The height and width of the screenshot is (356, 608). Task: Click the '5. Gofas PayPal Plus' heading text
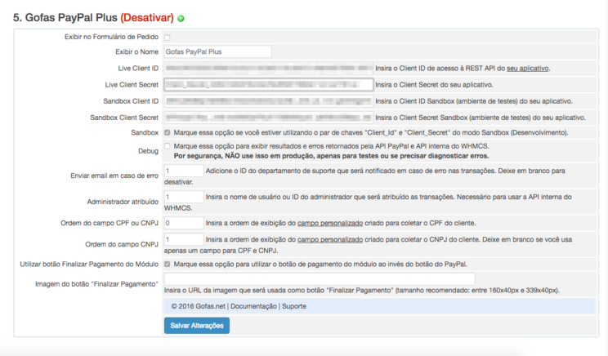[x=65, y=17]
